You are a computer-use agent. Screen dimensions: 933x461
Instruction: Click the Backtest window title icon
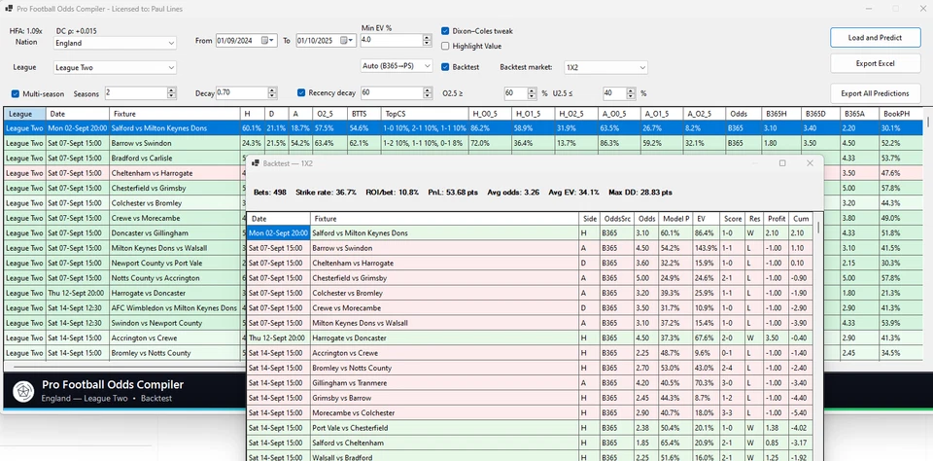tap(256, 162)
